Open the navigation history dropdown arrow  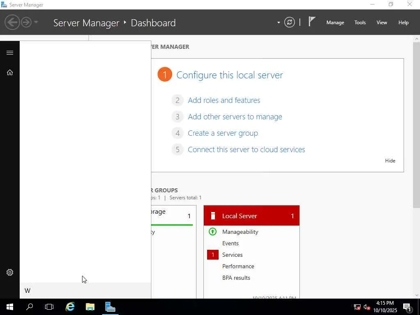[36, 22]
